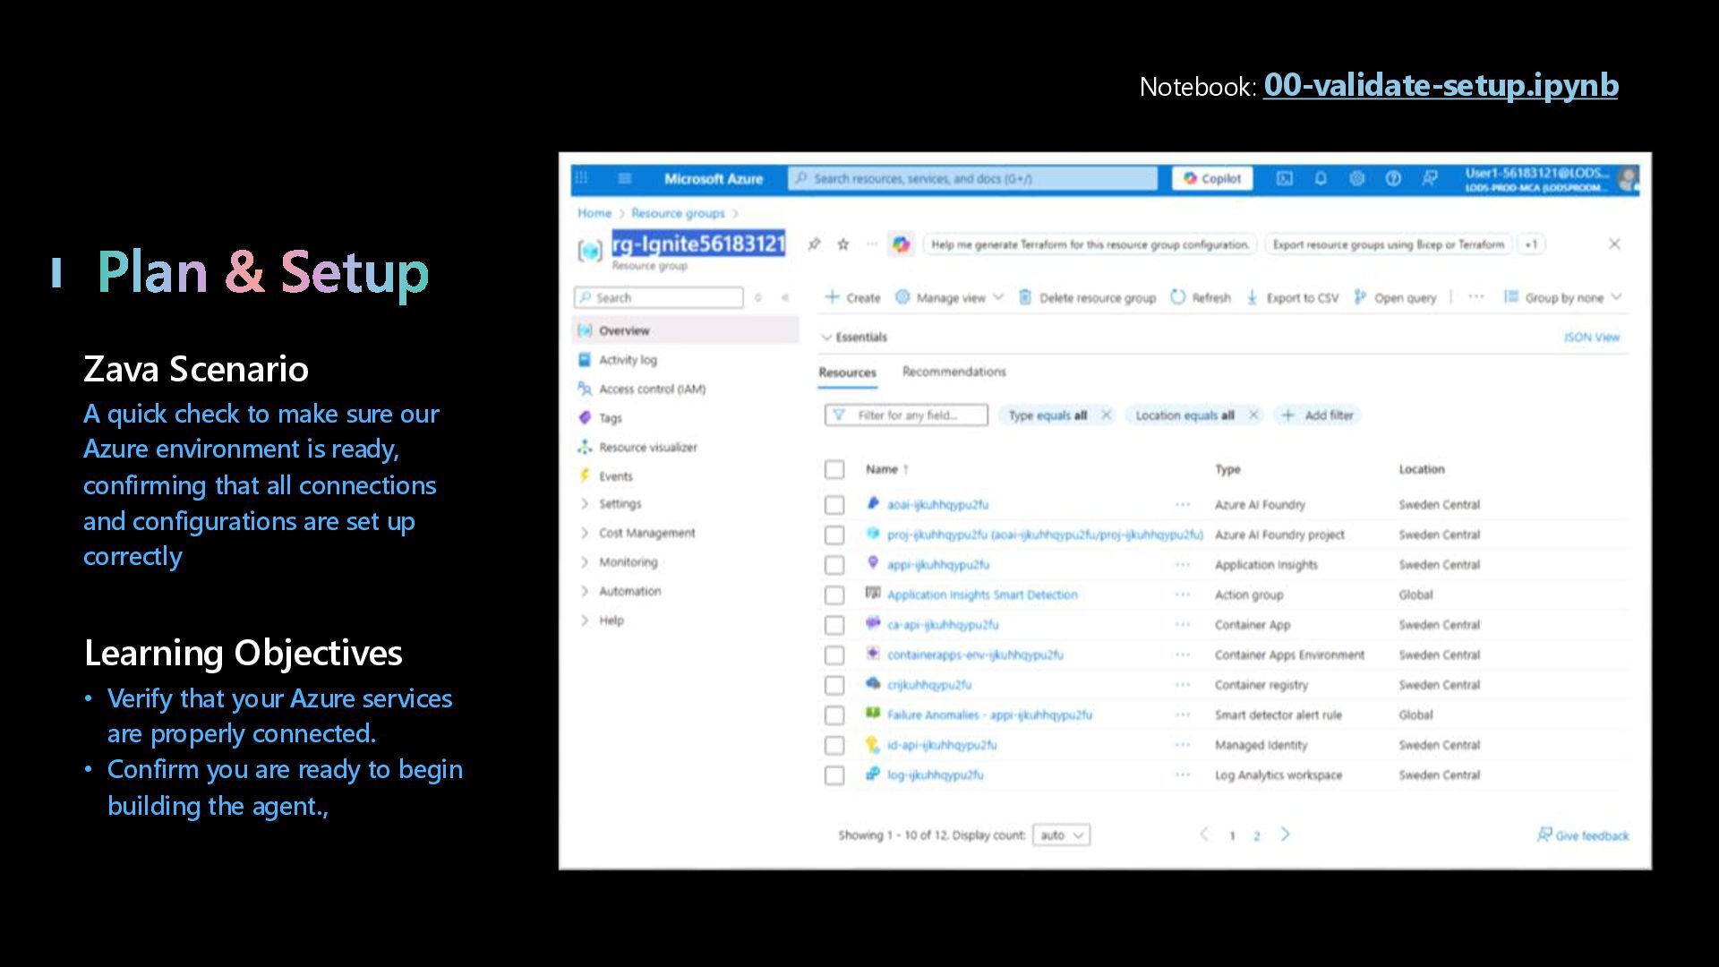Click the Delete resource group button

pos(1087,297)
